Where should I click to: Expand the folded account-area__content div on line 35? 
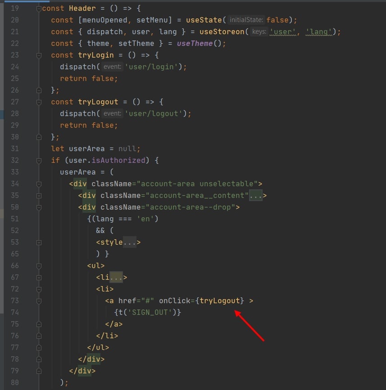(x=39, y=196)
